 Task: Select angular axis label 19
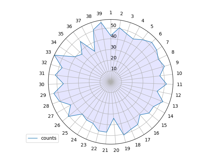pyautogui.click(x=127, y=148)
